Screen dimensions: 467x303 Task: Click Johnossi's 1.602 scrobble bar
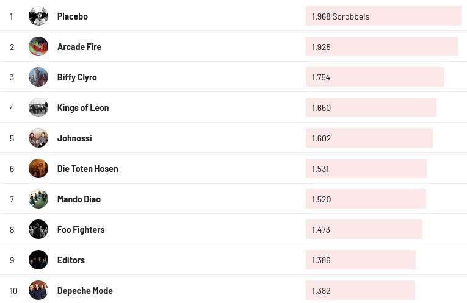click(369, 138)
